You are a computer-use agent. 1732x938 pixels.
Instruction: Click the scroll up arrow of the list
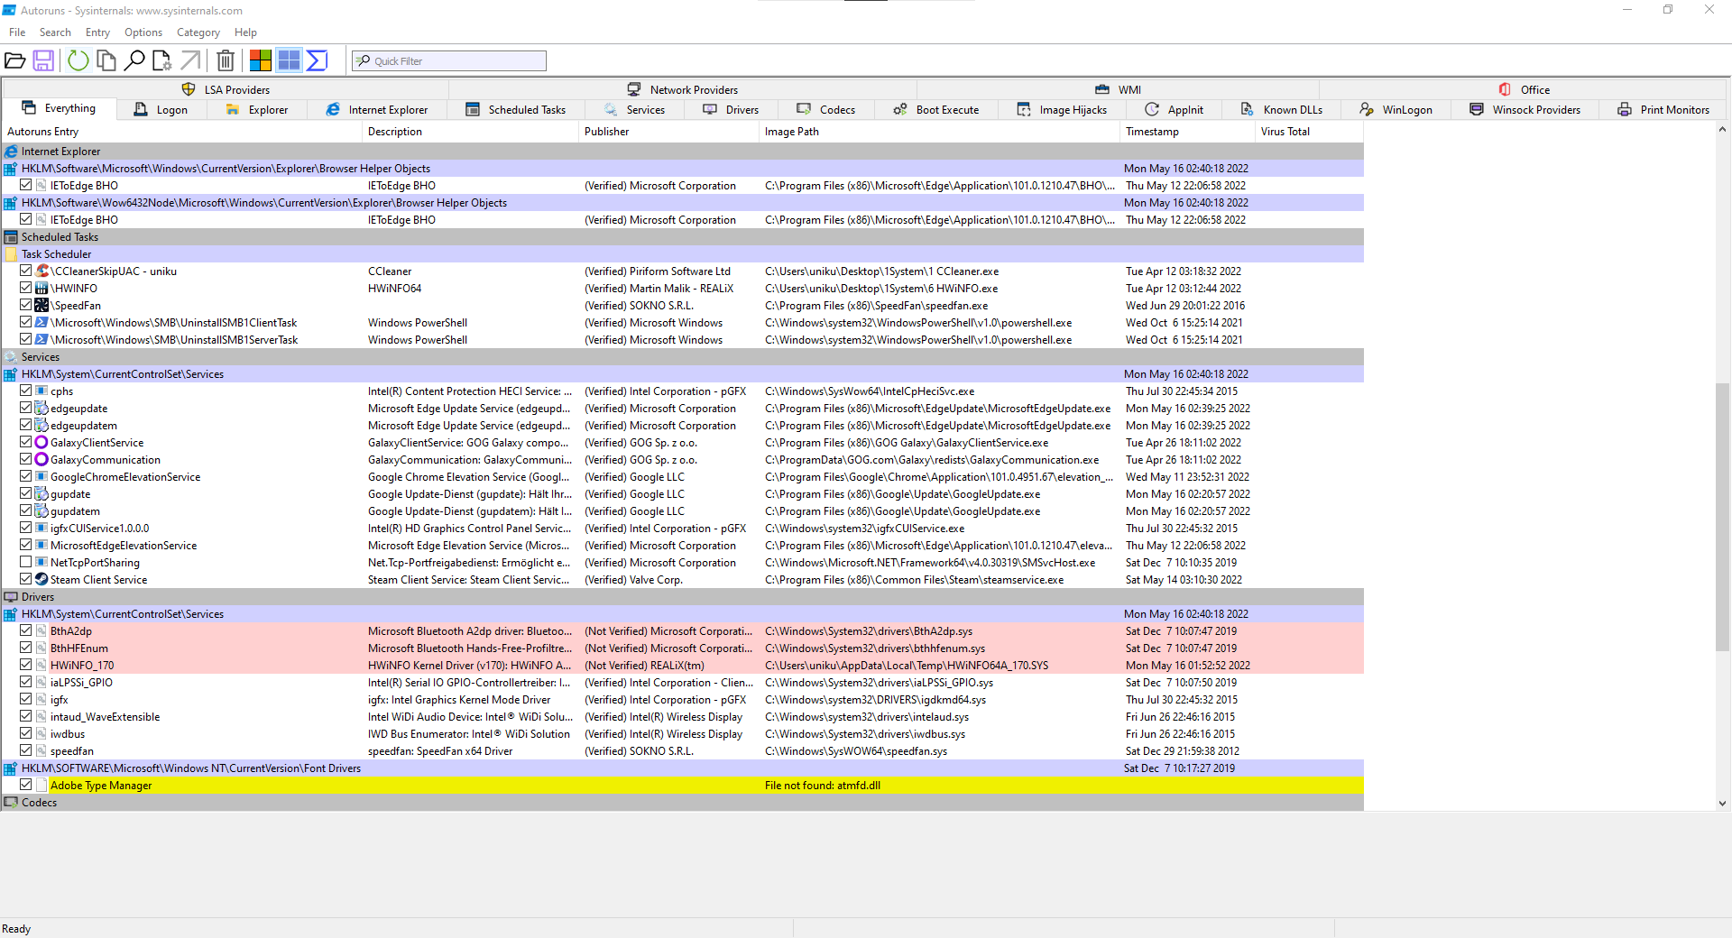tap(1722, 130)
